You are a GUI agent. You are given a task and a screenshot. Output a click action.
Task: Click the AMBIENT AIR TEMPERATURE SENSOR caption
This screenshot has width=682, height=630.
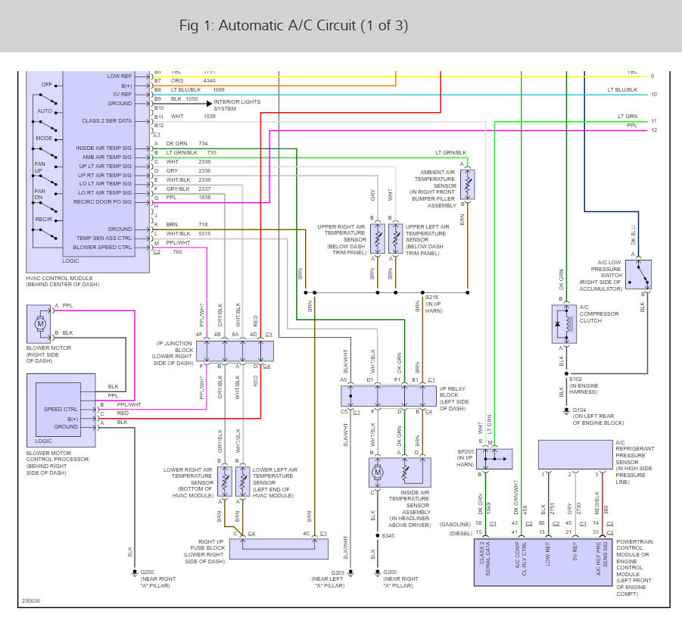tap(434, 189)
